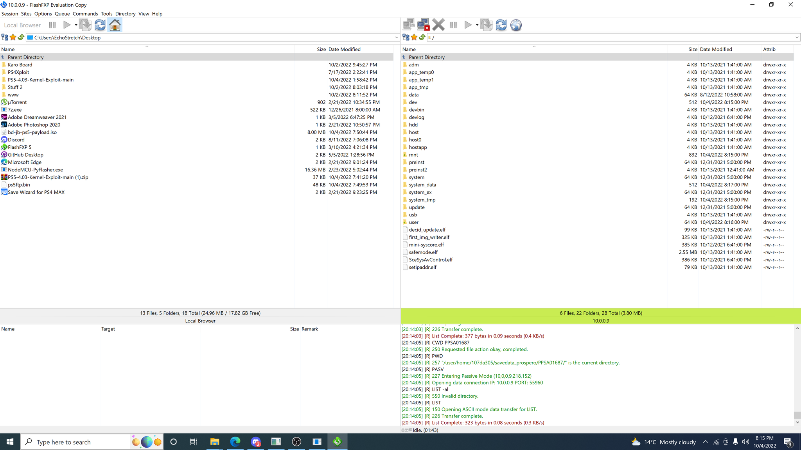Toggle the local folder tree icon
Image resolution: width=801 pixels, height=450 pixels.
[x=5, y=37]
